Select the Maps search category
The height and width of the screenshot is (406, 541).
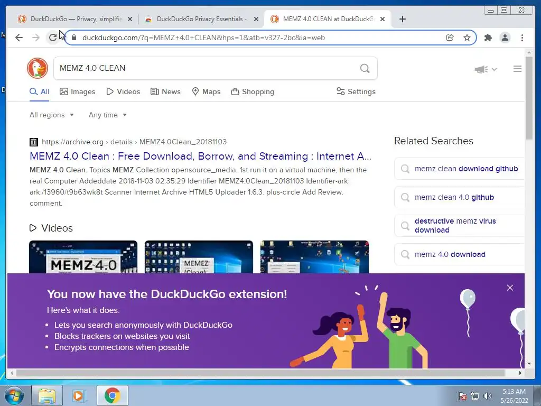click(x=206, y=91)
